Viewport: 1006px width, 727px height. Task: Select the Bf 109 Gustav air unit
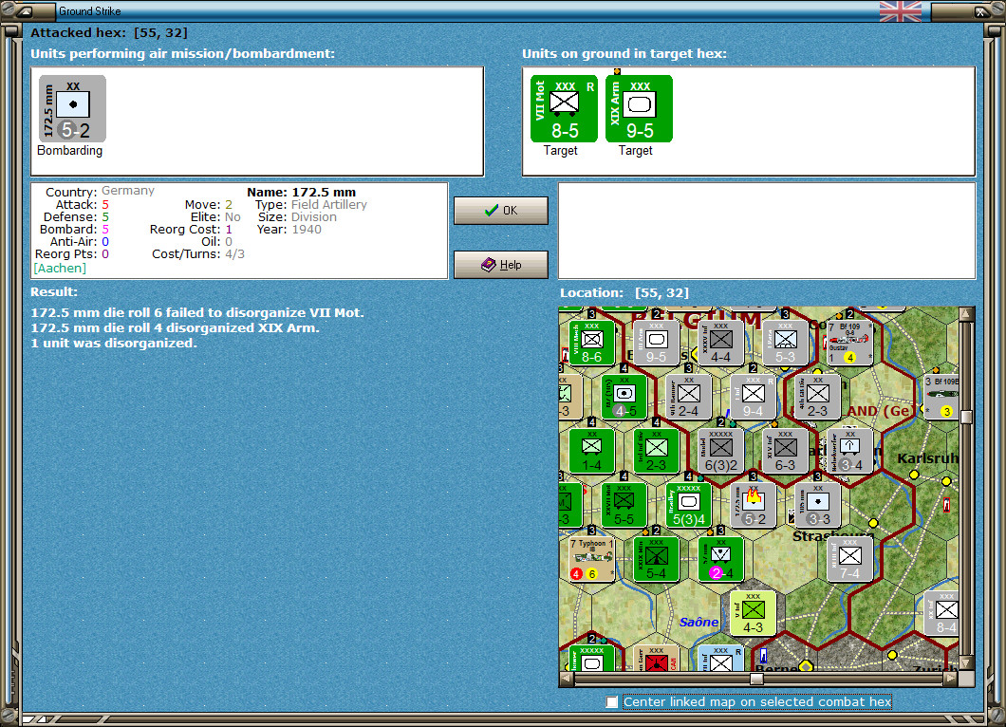849,343
